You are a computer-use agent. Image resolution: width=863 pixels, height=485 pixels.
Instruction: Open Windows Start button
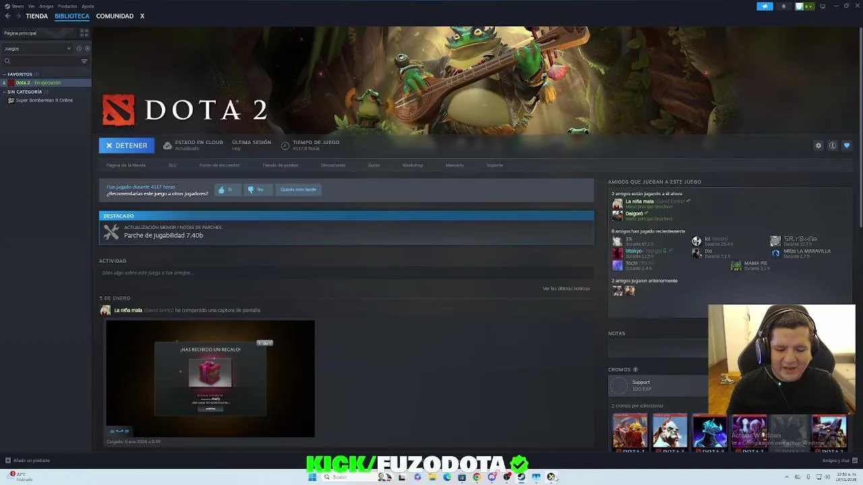(312, 477)
